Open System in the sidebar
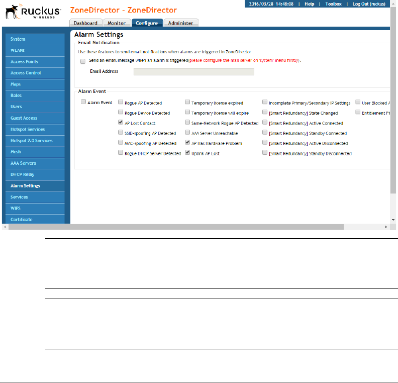This screenshot has width=398, height=383. point(35,39)
